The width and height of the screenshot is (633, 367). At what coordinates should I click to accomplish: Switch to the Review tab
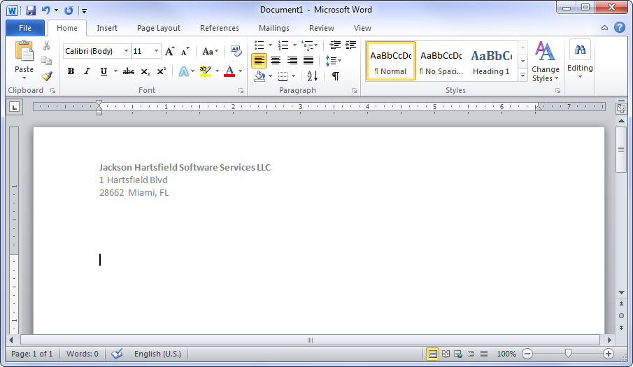pyautogui.click(x=322, y=28)
